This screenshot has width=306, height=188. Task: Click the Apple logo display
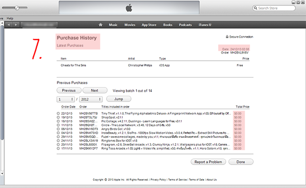pos(129,8)
